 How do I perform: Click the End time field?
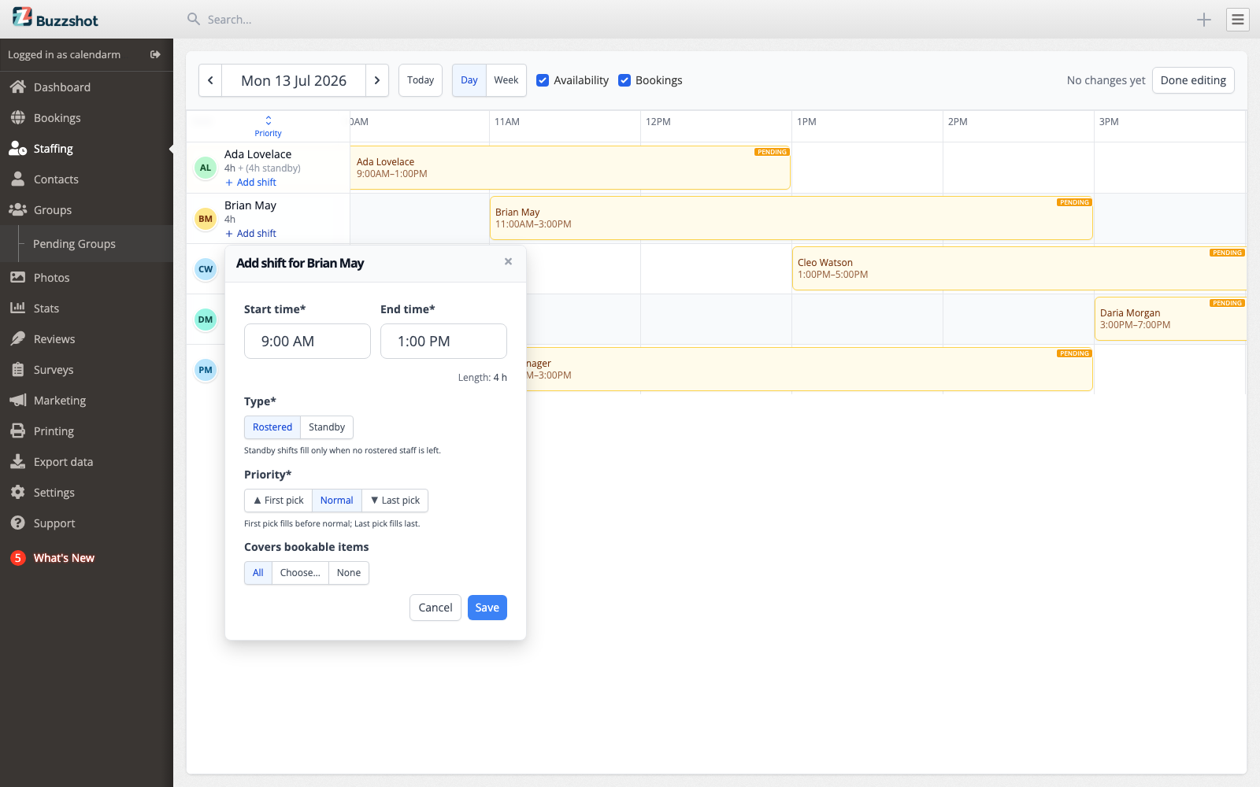point(443,341)
